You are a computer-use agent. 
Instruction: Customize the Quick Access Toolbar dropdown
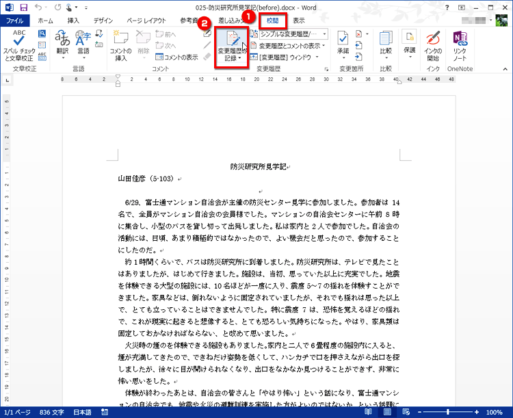point(86,8)
